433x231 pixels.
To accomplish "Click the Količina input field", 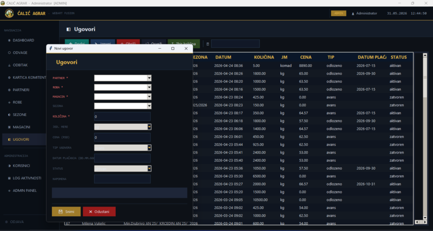I will 122,117.
